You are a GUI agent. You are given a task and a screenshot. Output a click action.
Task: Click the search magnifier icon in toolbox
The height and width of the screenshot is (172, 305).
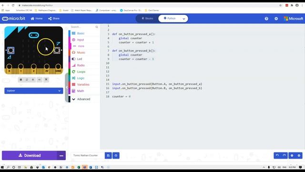tap(97, 27)
